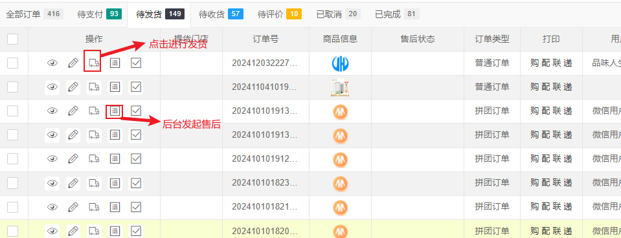Image resolution: width=621 pixels, height=238 pixels.
Task: Click 拼团订单 type in row 202410101821
Action: click(492, 208)
